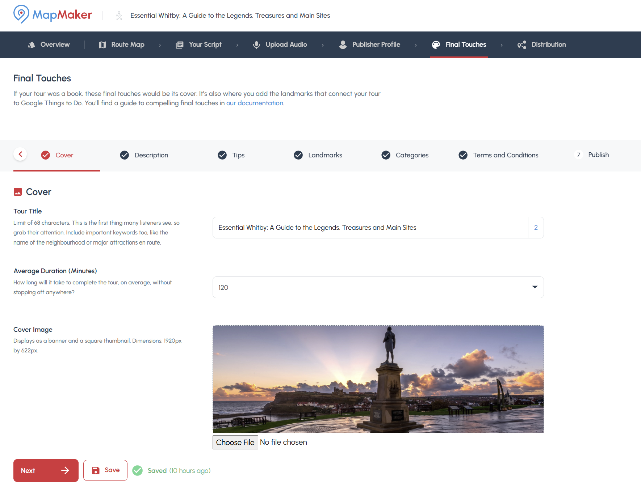Click the Choose File button
Image resolution: width=641 pixels, height=487 pixels.
click(235, 442)
